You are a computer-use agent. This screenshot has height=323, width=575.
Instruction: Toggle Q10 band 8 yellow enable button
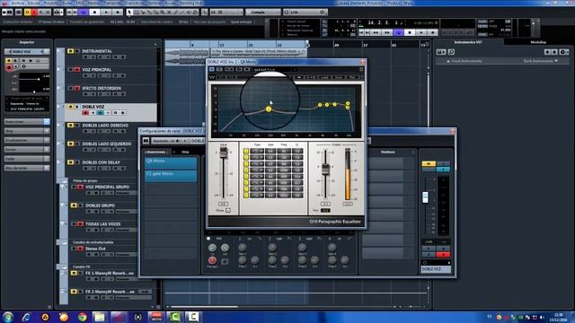click(246, 196)
